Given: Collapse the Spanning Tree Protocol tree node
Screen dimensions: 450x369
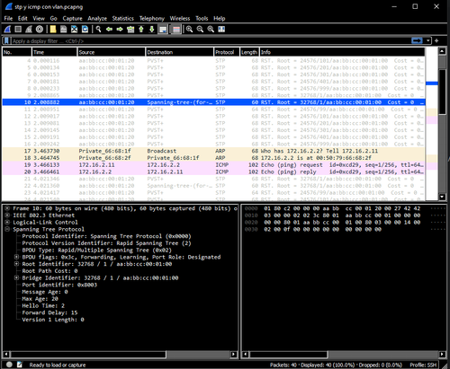Looking at the screenshot, I should tap(7, 229).
